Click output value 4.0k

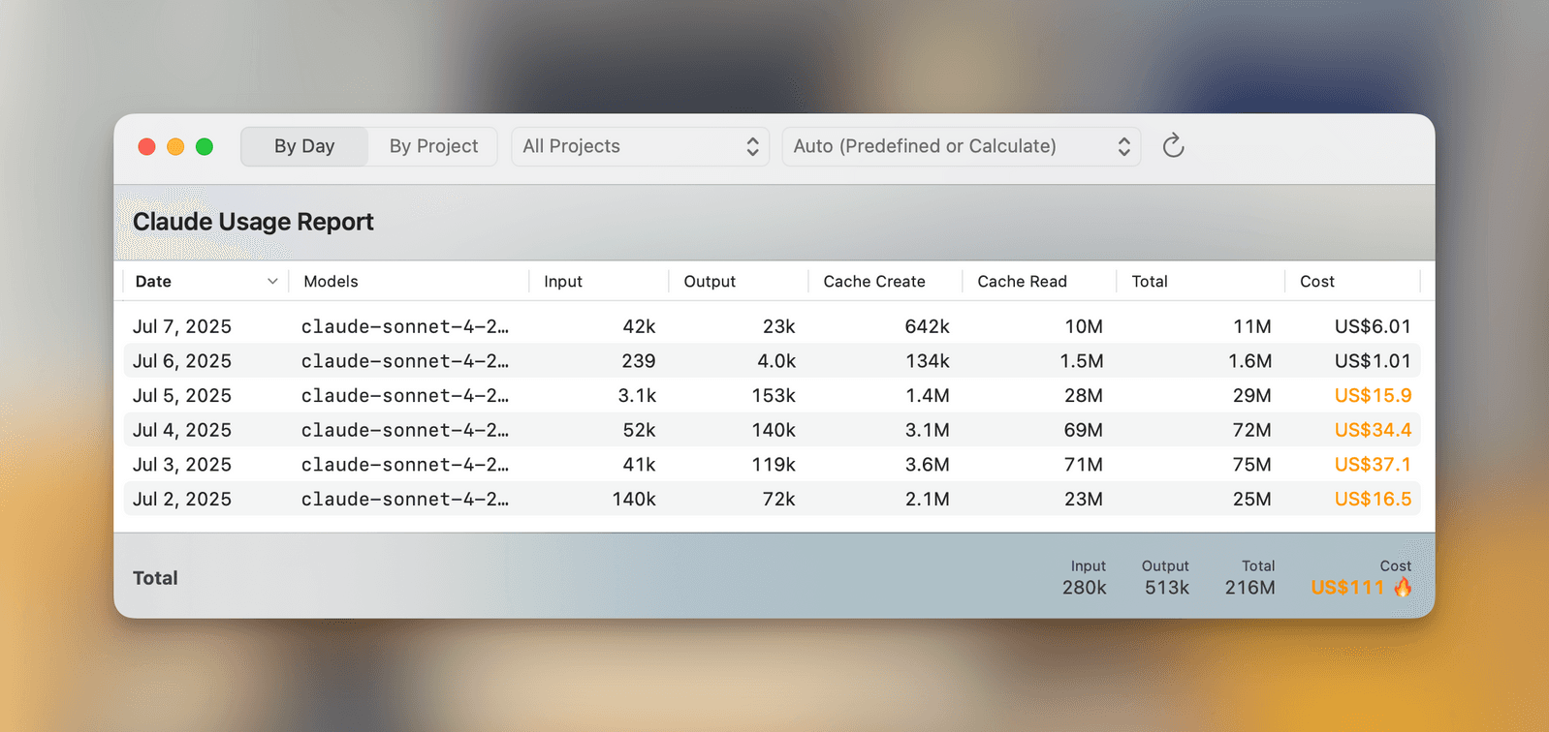point(776,361)
